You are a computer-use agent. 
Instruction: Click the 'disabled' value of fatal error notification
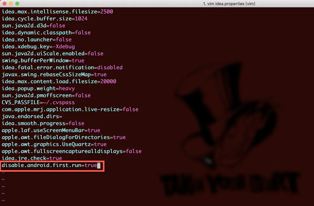coord(110,68)
